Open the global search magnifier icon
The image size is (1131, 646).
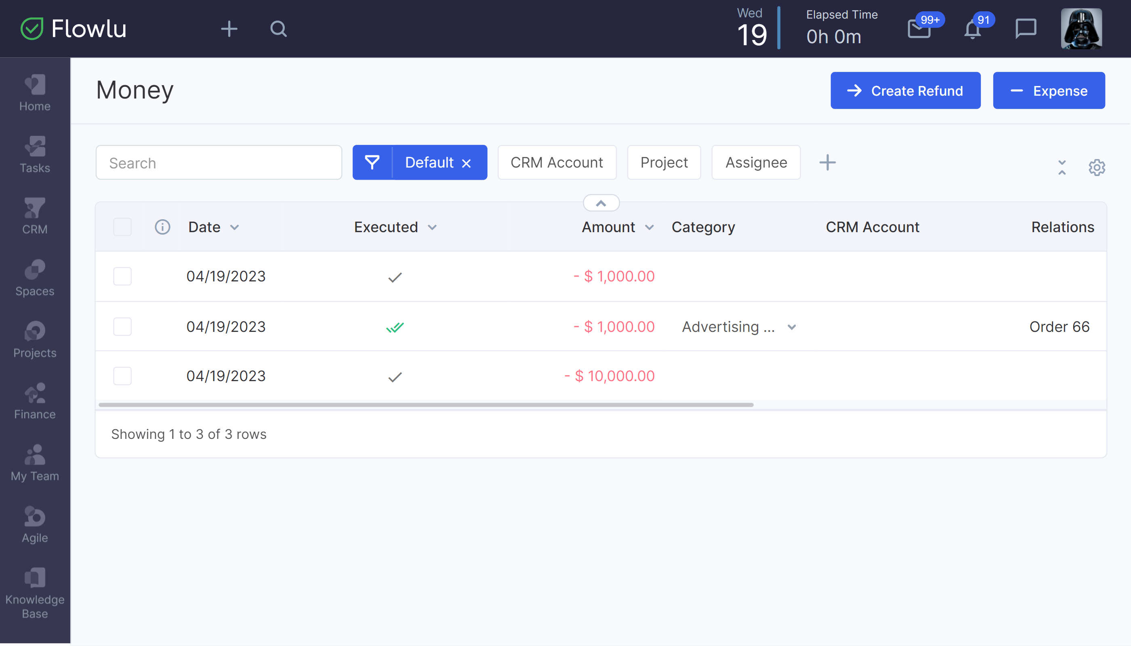(278, 29)
